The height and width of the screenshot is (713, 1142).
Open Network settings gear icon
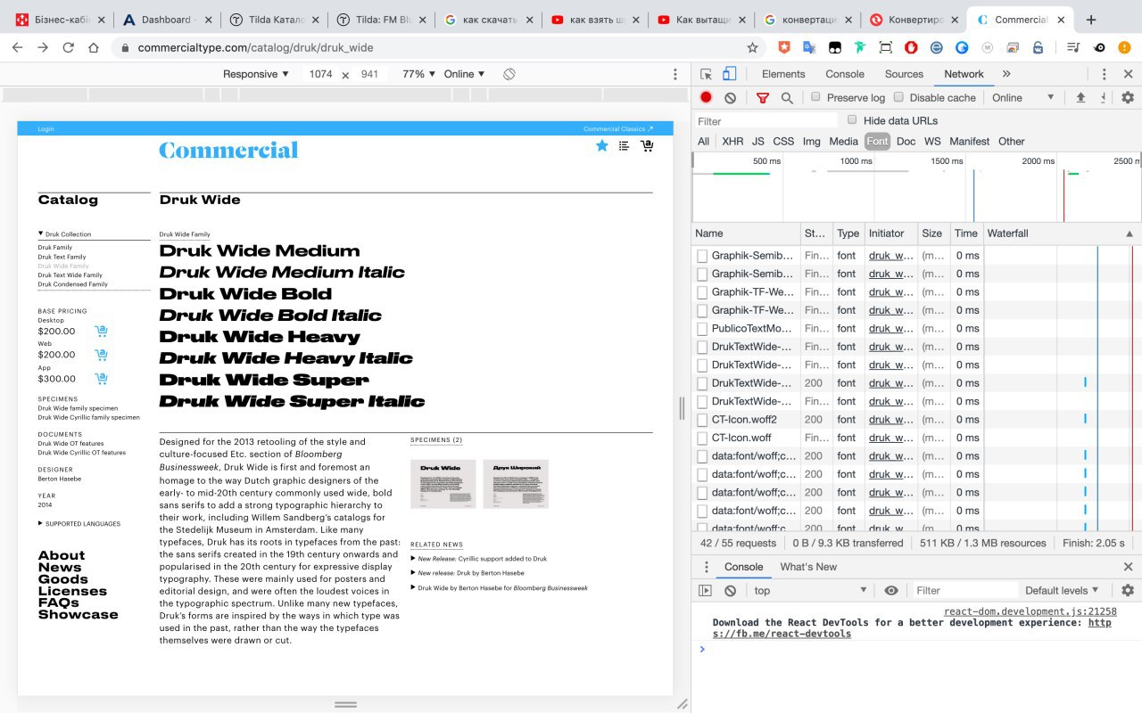coord(1128,97)
